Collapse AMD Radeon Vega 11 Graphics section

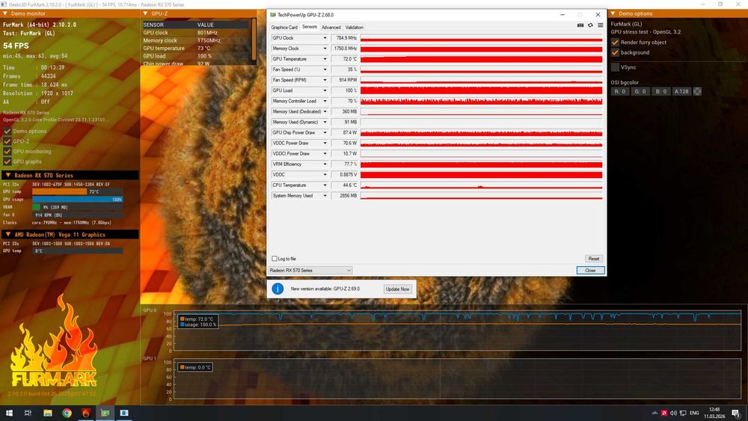7,235
